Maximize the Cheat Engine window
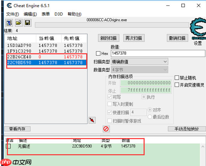The height and width of the screenshot is (166, 206). pyautogui.click(x=183, y=5)
